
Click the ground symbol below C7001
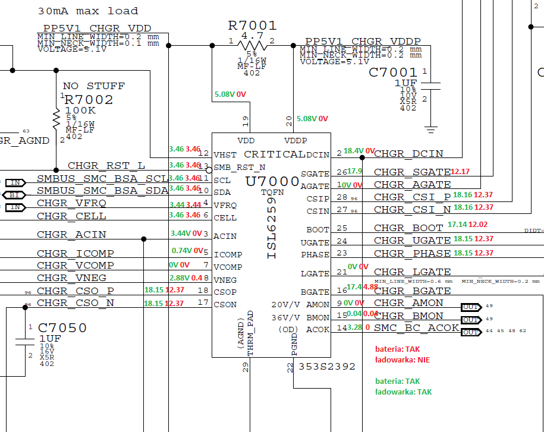click(430, 130)
